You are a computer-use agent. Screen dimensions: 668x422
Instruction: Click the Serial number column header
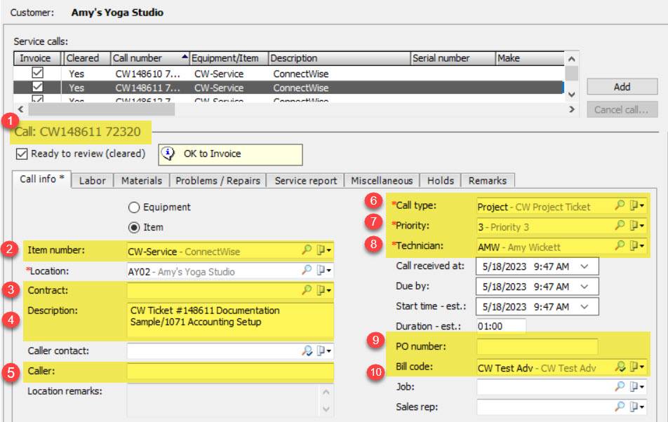[453, 58]
